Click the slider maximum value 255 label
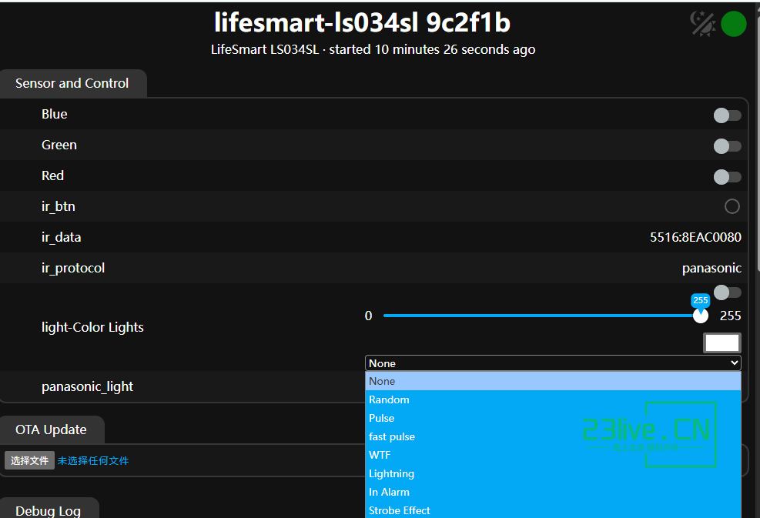The width and height of the screenshot is (760, 518). [x=731, y=316]
